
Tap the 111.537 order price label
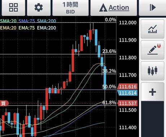127,103
